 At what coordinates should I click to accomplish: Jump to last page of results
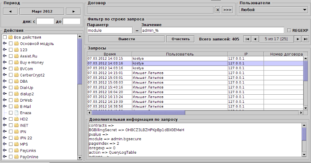(x=306, y=39)
